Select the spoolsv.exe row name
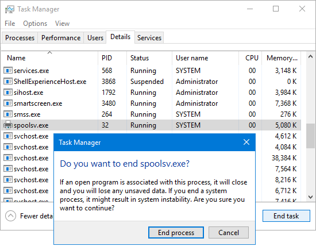This screenshot has width=316, height=246. [x=31, y=125]
